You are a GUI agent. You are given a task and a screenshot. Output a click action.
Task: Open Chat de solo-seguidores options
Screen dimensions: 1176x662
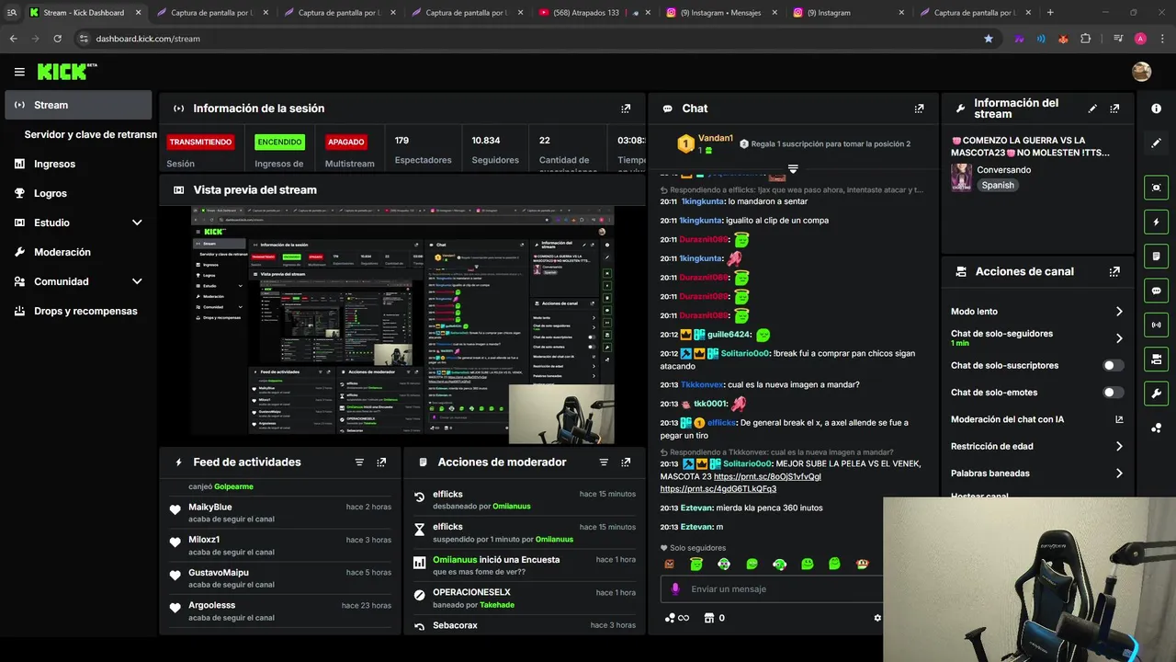pos(1037,338)
